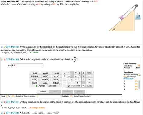Insert the cosh() function
143x115 pixels.
click(x=35, y=83)
